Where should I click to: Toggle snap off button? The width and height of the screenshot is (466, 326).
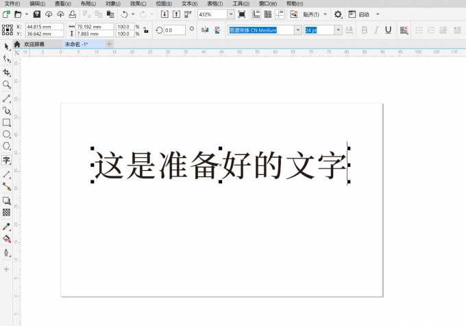294,14
